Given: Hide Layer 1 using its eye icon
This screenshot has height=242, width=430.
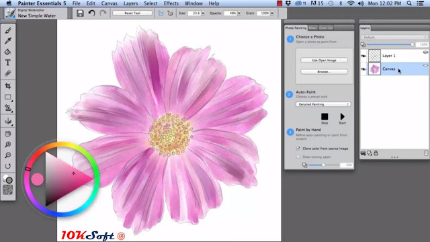Looking at the screenshot, I should coord(363,56).
